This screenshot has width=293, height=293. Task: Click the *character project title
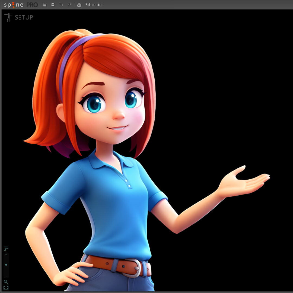pos(94,5)
